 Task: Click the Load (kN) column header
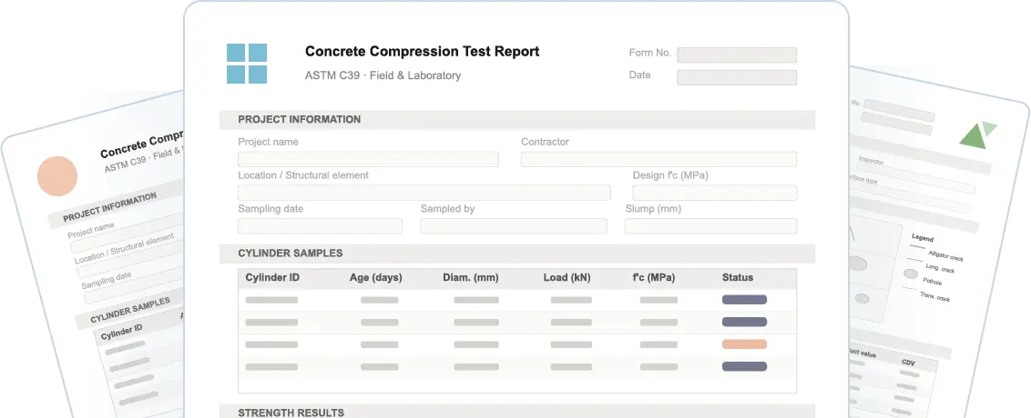click(x=567, y=277)
